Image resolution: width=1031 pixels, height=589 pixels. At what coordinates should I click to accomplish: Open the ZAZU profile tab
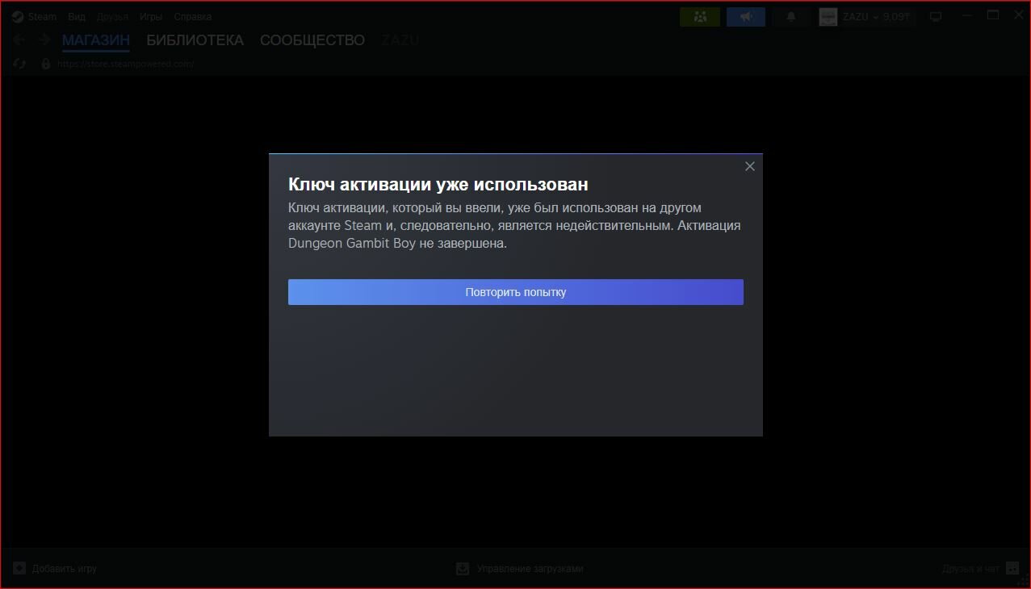click(x=400, y=40)
